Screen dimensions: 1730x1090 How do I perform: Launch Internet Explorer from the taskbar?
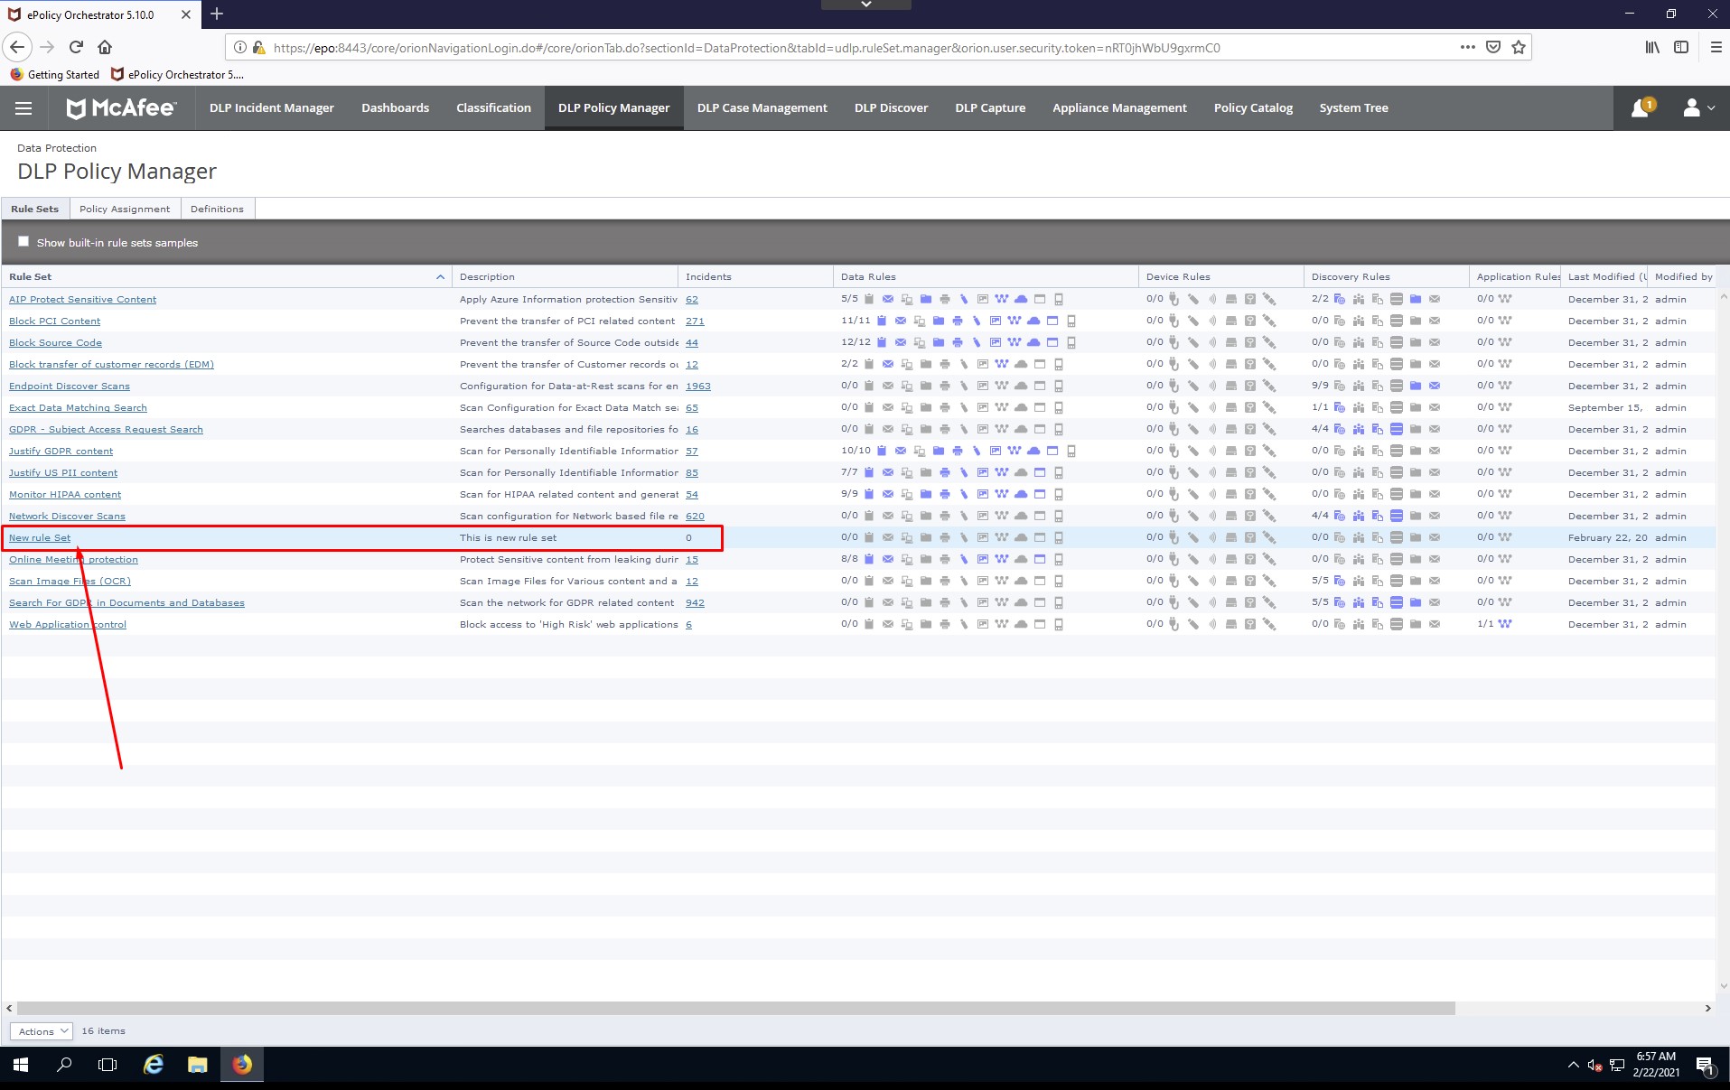[x=154, y=1065]
